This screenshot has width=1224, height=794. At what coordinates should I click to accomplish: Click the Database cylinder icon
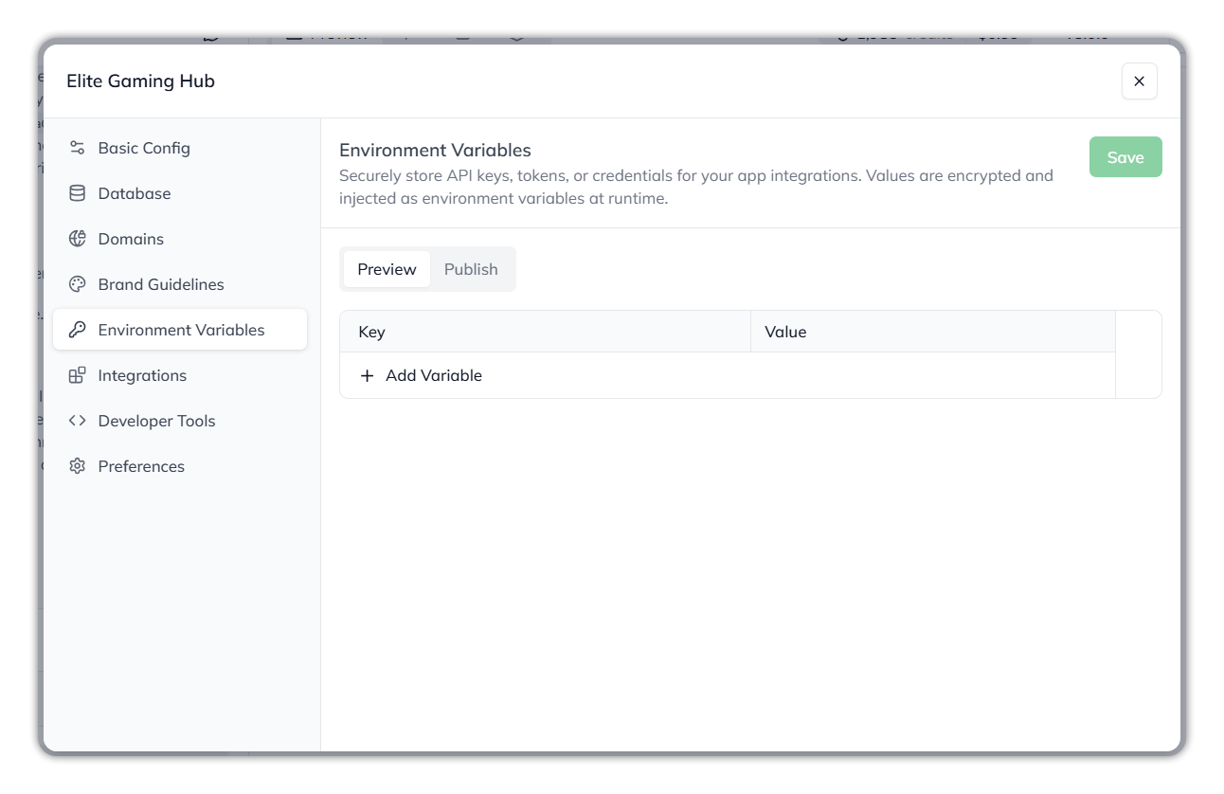[78, 193]
